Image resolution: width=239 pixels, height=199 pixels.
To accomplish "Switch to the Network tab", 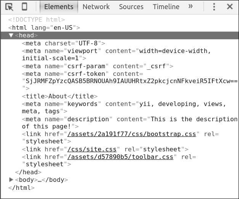I will pos(96,7).
